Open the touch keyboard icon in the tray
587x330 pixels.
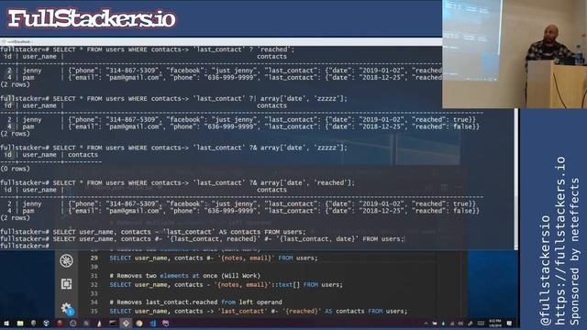point(481,324)
